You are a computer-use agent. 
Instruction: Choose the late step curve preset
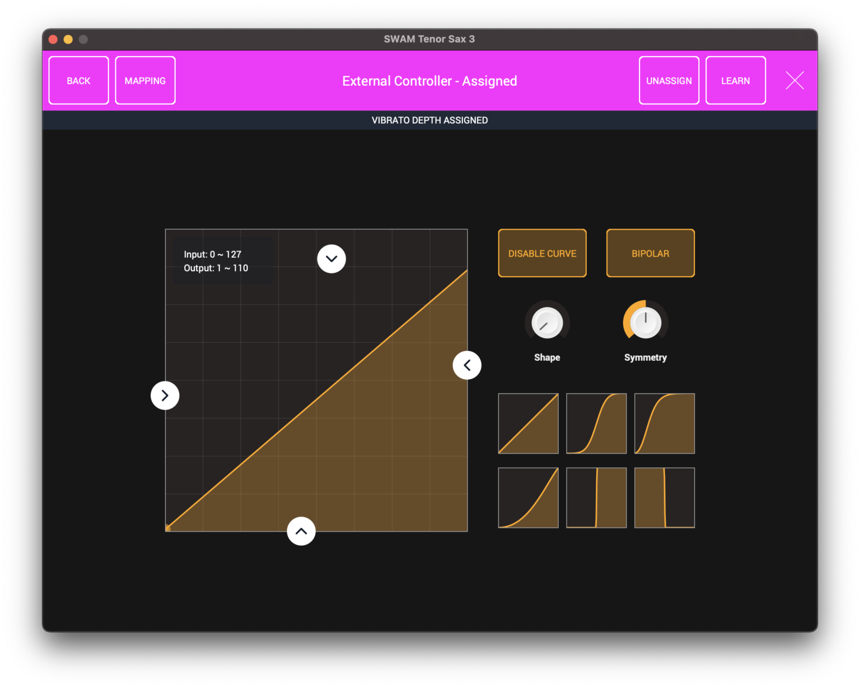664,498
